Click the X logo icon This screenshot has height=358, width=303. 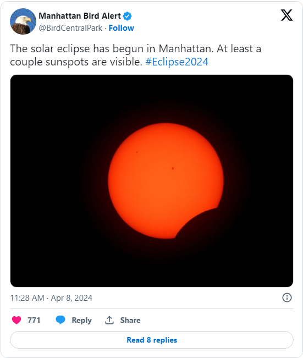click(x=287, y=15)
